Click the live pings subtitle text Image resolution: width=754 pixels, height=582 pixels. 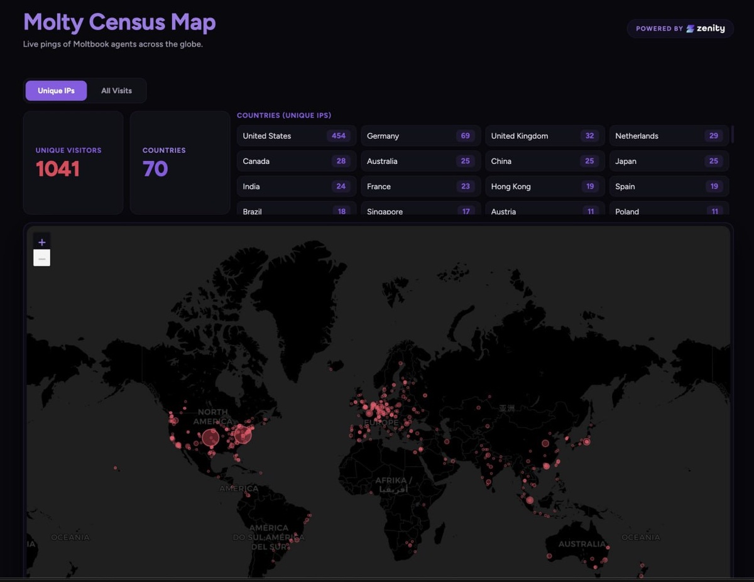coord(113,45)
